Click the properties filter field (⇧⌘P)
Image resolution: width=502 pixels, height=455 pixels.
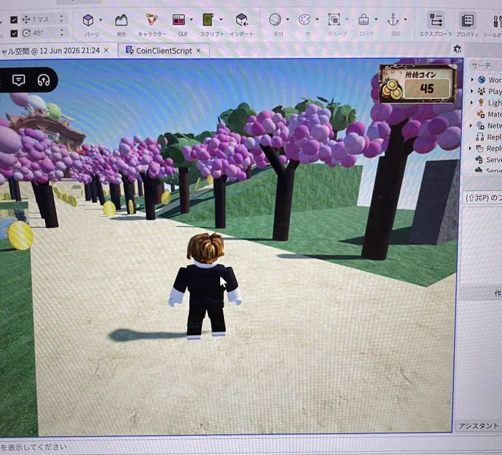pos(483,198)
